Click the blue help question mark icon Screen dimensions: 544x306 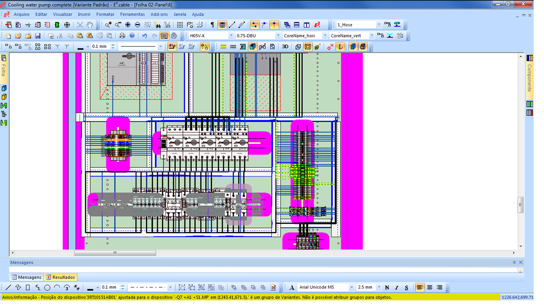tap(132, 36)
